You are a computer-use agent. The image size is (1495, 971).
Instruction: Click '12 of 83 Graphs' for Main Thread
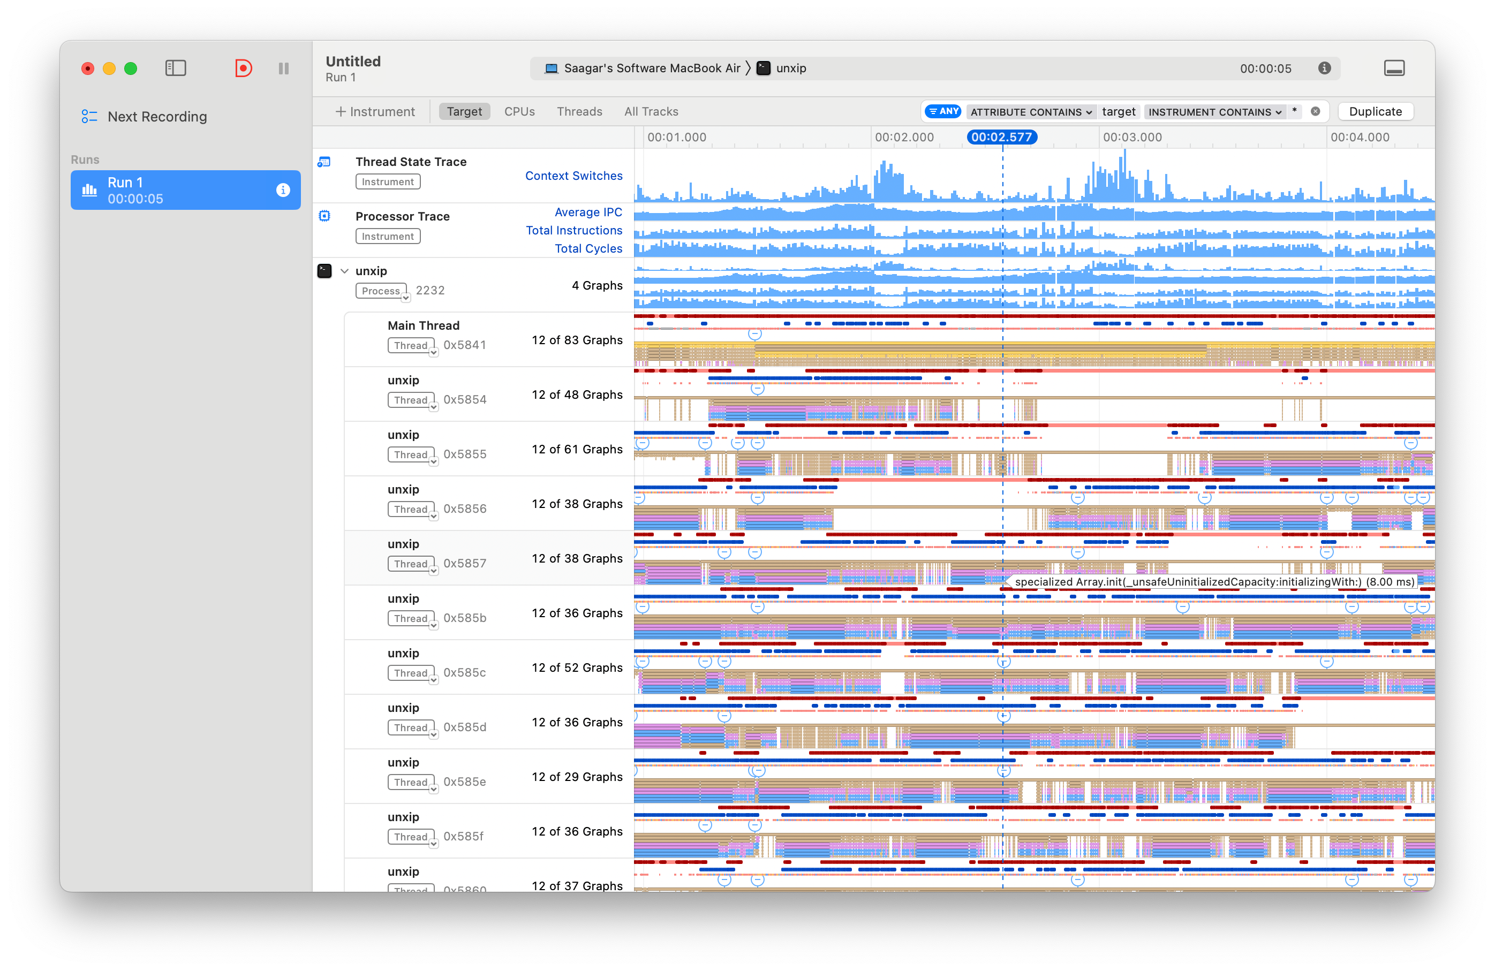click(577, 340)
